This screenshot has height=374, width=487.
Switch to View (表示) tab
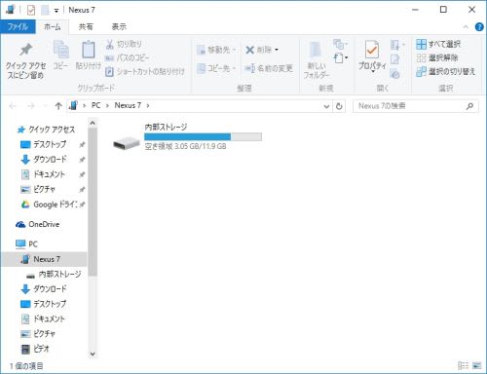(119, 27)
